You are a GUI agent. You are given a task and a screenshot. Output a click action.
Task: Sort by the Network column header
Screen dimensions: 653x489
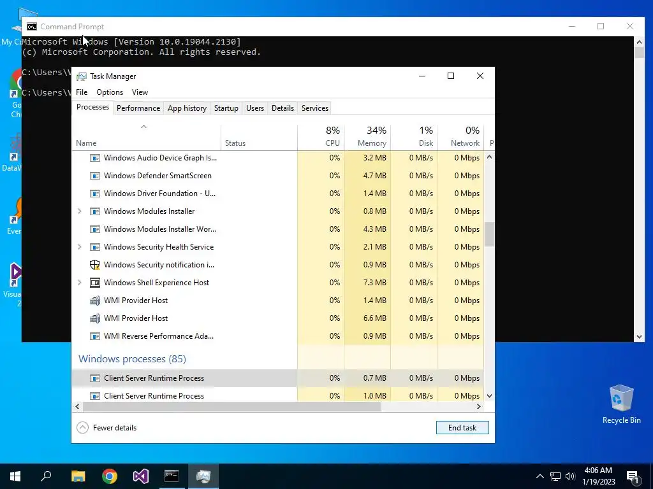[460, 138]
